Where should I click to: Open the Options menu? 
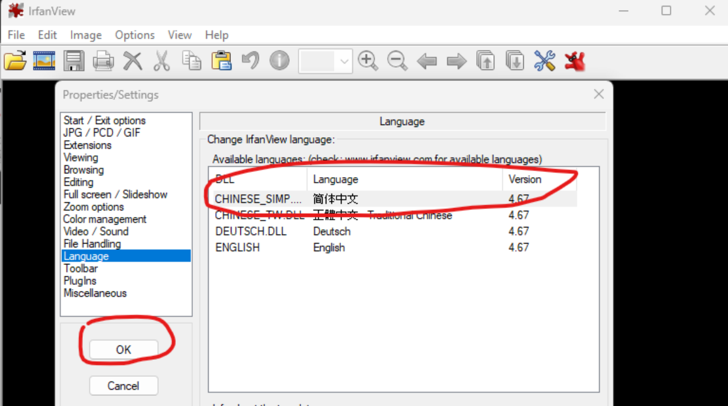tap(135, 35)
